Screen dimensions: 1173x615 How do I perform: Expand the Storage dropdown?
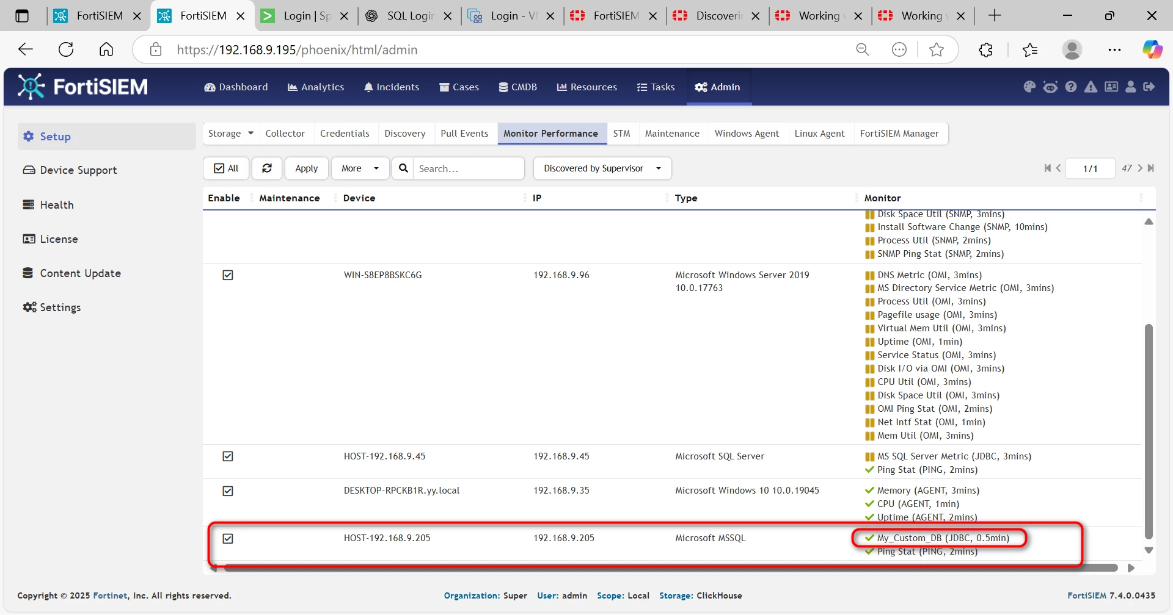pyautogui.click(x=230, y=134)
